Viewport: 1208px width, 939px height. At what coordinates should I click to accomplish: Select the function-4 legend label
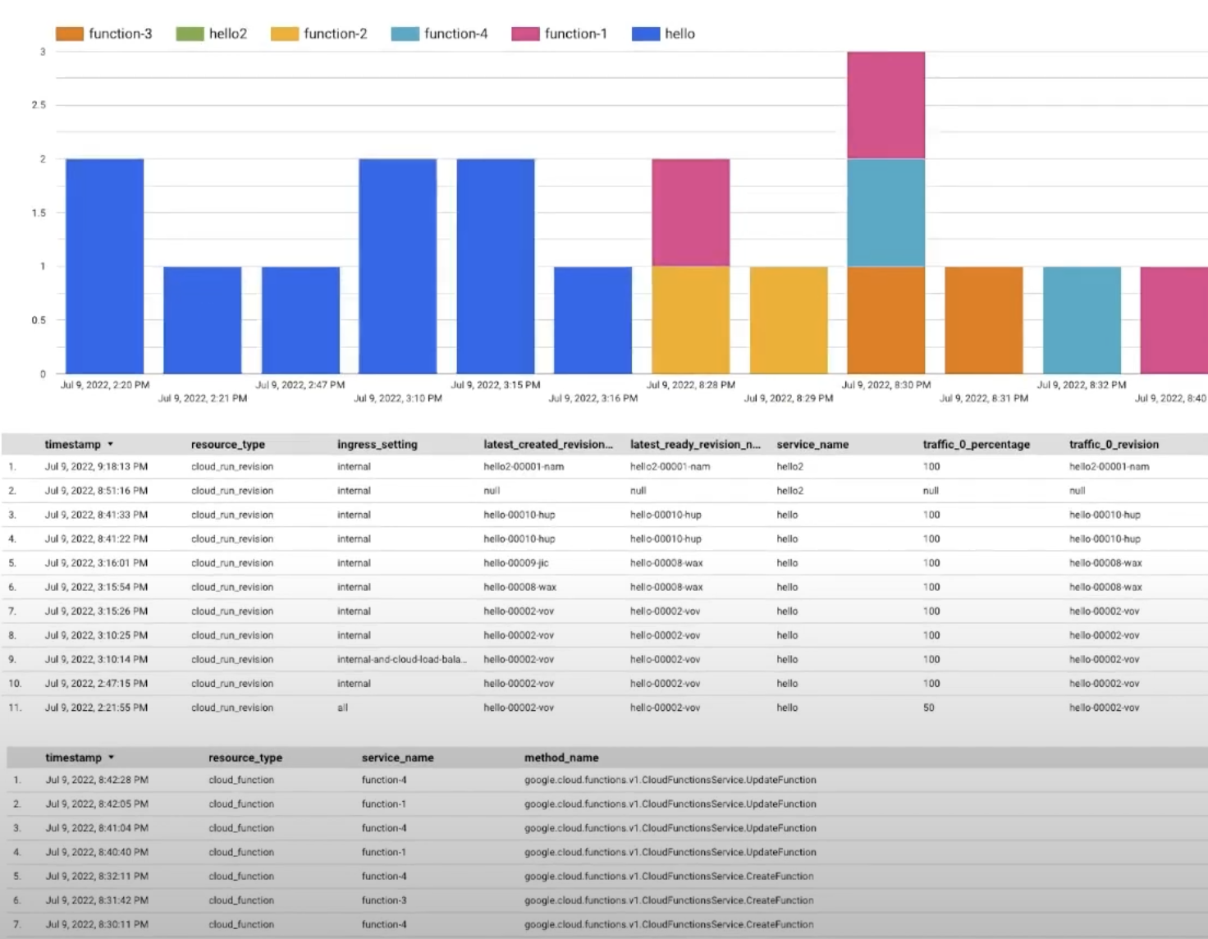tap(455, 34)
